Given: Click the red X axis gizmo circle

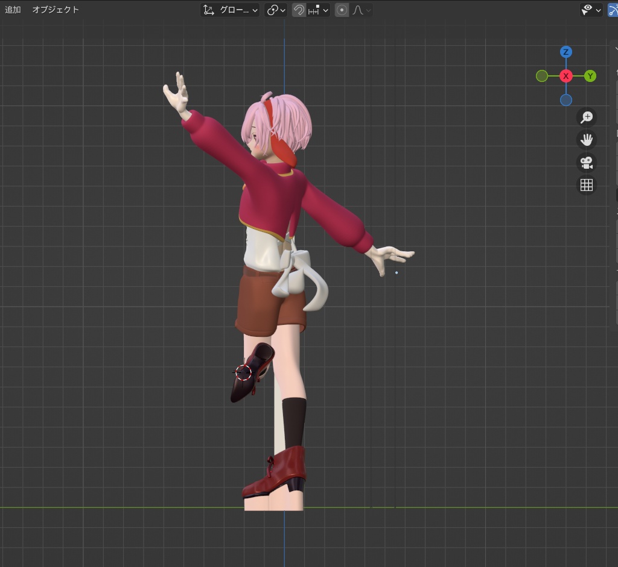Looking at the screenshot, I should [565, 76].
